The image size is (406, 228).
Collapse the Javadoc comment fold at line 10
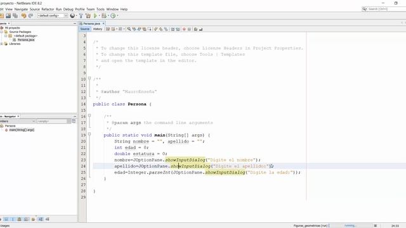[x=89, y=78]
